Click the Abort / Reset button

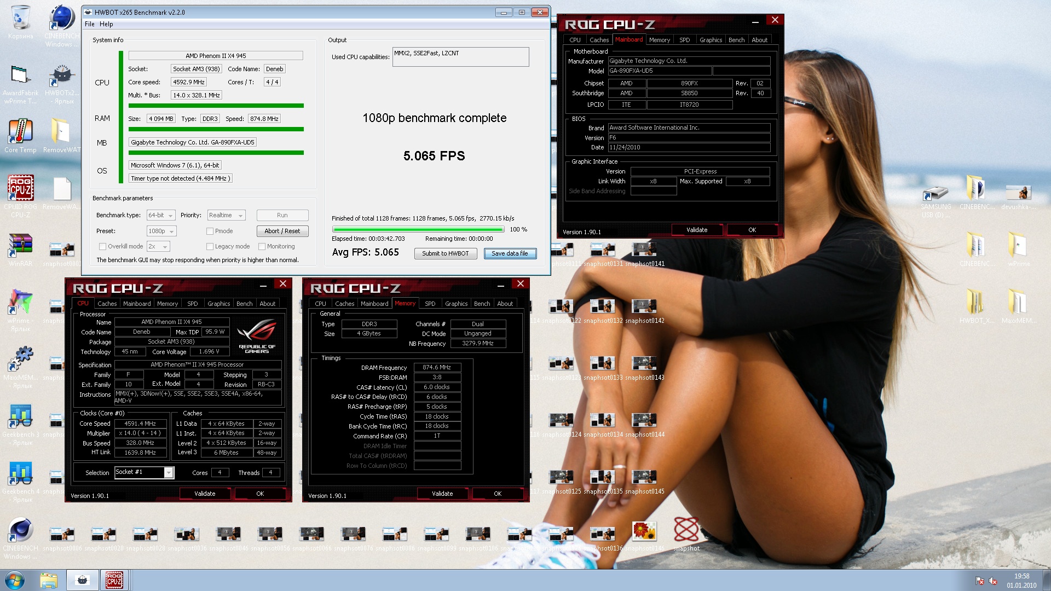point(282,231)
